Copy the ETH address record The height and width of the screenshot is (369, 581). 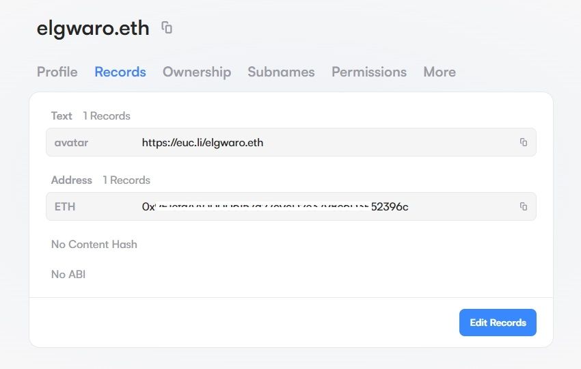524,206
